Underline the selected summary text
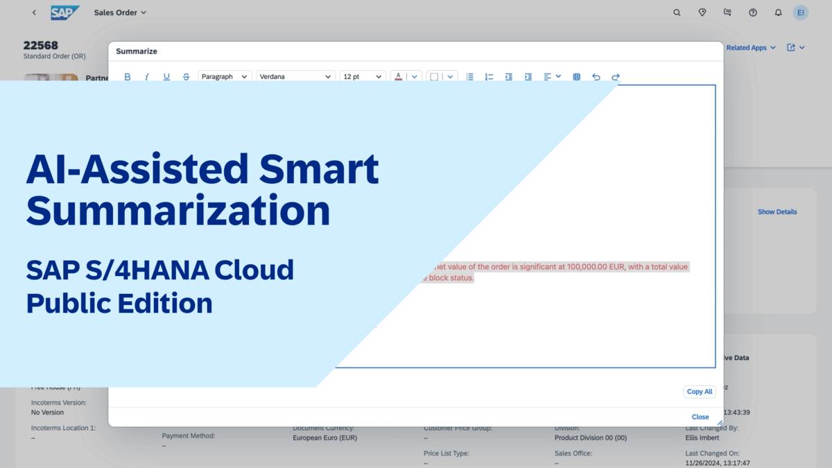Screen dimensions: 832x468 tap(166, 76)
